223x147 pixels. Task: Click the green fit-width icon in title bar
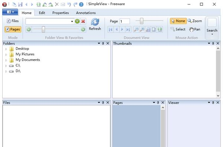38,4
